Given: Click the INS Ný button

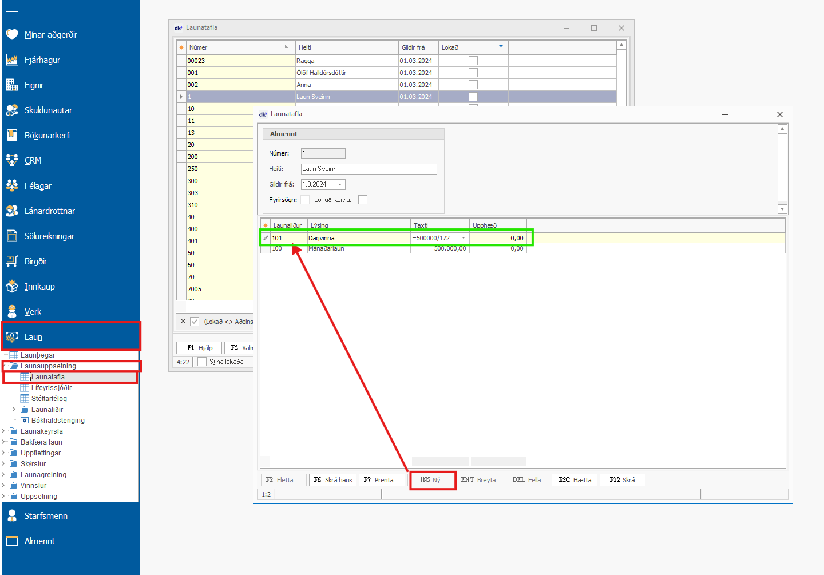Looking at the screenshot, I should point(433,480).
